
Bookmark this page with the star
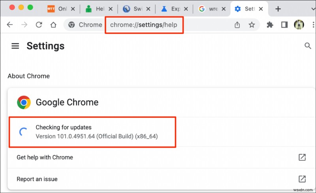click(252, 25)
